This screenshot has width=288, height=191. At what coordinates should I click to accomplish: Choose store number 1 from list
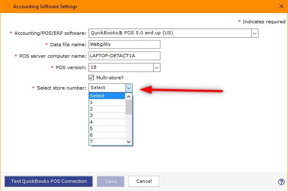[x=107, y=102]
